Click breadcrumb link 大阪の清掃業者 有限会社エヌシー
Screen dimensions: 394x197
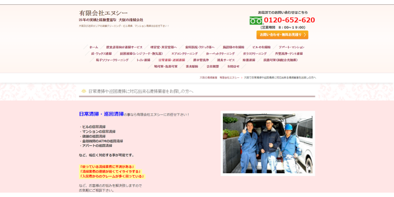(219, 78)
